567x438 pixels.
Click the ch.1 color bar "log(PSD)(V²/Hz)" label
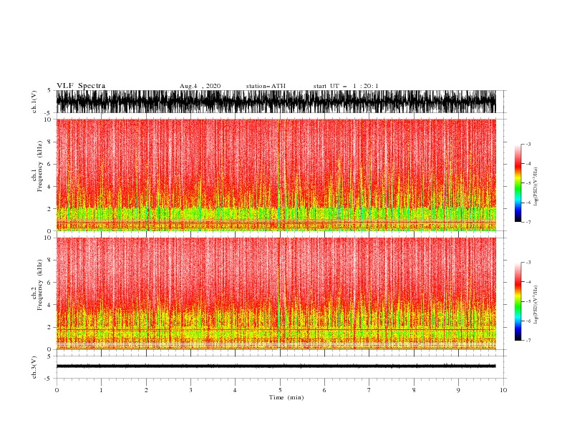(x=535, y=187)
